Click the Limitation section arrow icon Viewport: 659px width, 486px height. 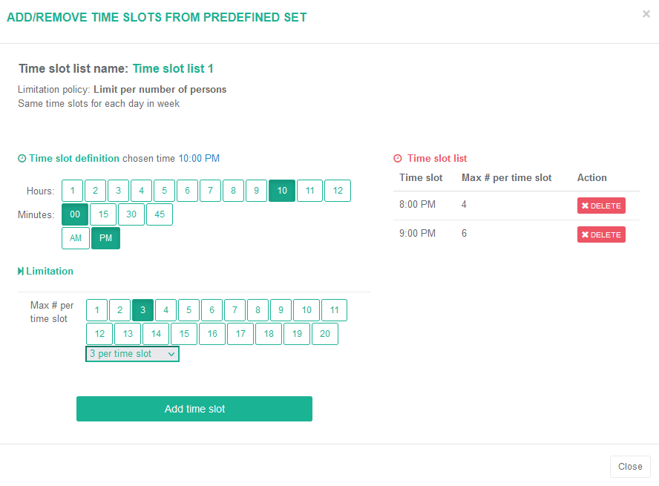[21, 272]
